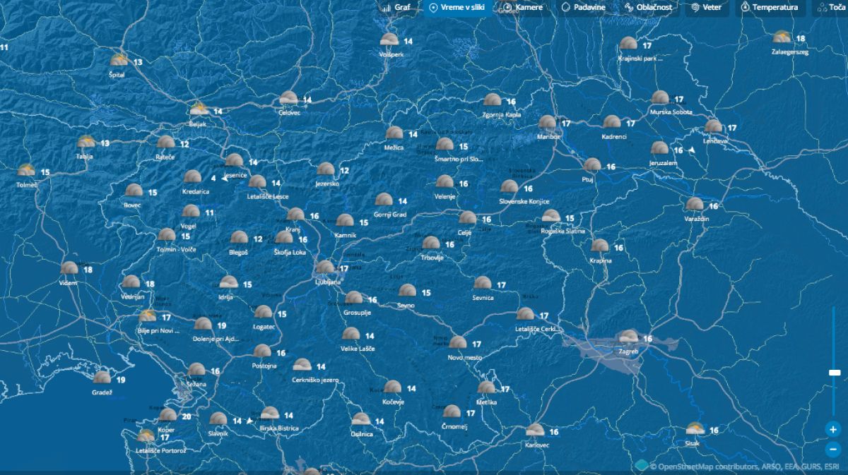The image size is (848, 475).
Task: Click the map layers logo beside attribution
Action: pos(642,465)
